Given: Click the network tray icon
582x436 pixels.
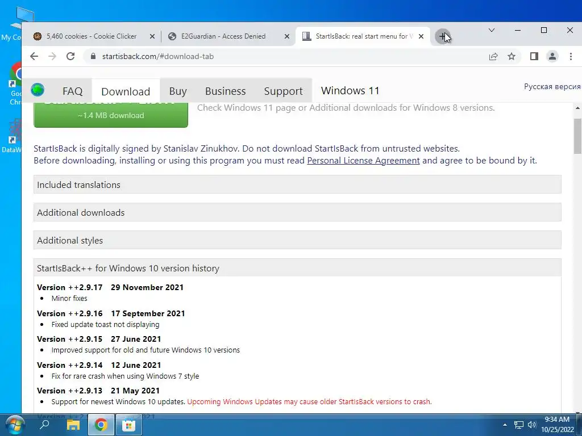Looking at the screenshot, I should pyautogui.click(x=519, y=425).
